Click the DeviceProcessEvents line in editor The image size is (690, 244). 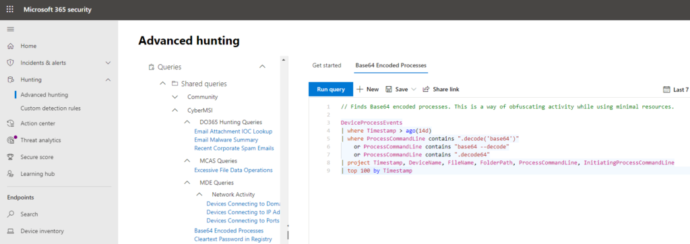click(371, 123)
